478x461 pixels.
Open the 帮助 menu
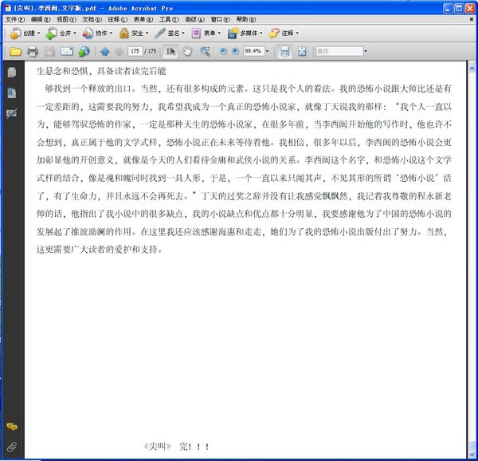tap(246, 19)
